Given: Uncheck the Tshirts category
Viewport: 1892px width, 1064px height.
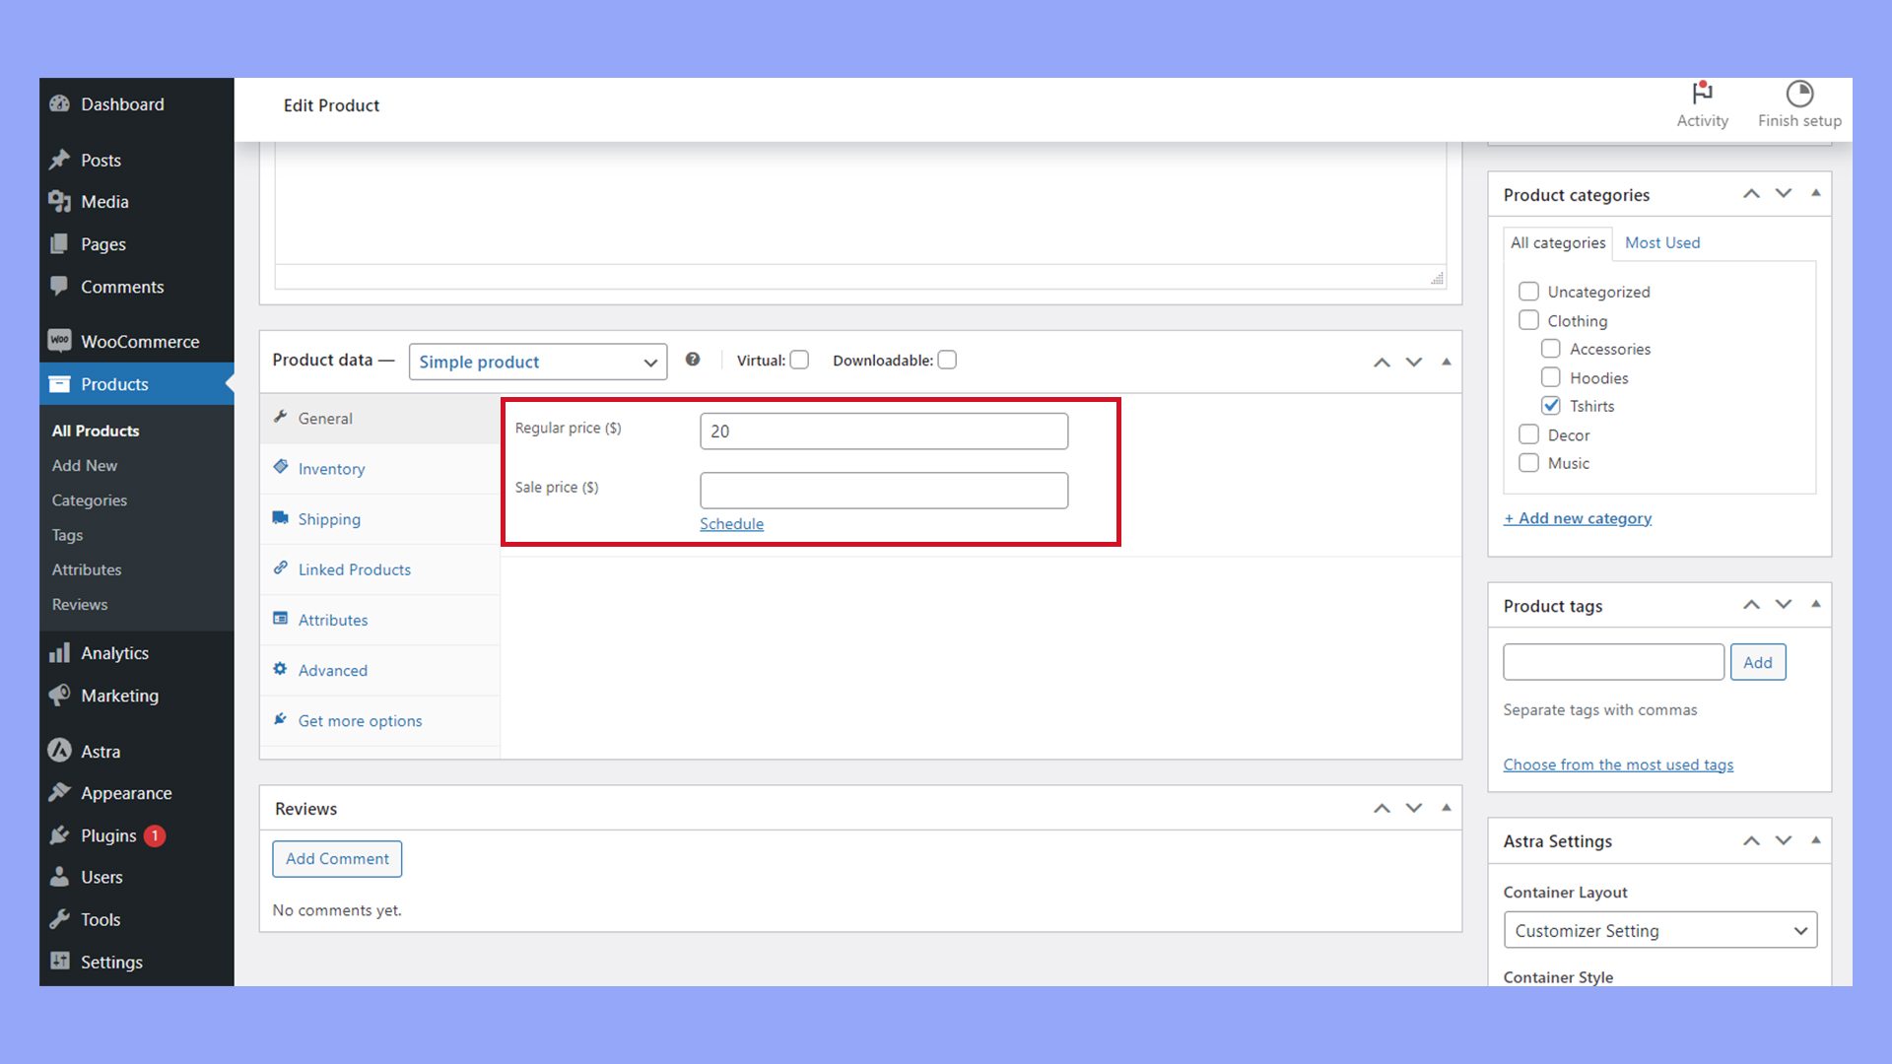Looking at the screenshot, I should click(1551, 406).
